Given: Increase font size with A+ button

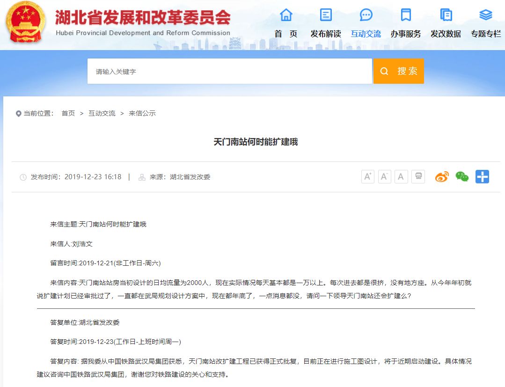Looking at the screenshot, I should (368, 176).
